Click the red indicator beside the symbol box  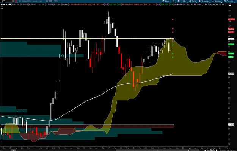click(x=16, y=1)
